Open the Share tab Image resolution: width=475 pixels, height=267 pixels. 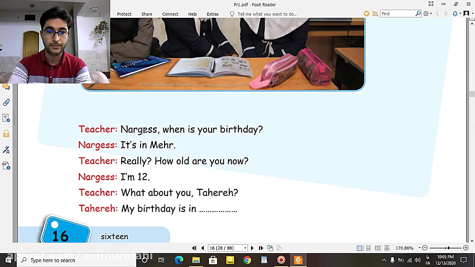(x=147, y=14)
